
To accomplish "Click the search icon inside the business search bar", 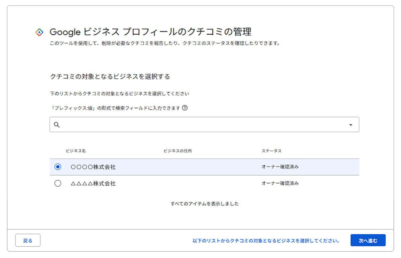I will point(57,124).
